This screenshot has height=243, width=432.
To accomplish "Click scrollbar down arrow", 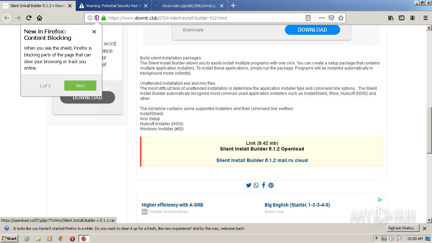I will (429, 220).
